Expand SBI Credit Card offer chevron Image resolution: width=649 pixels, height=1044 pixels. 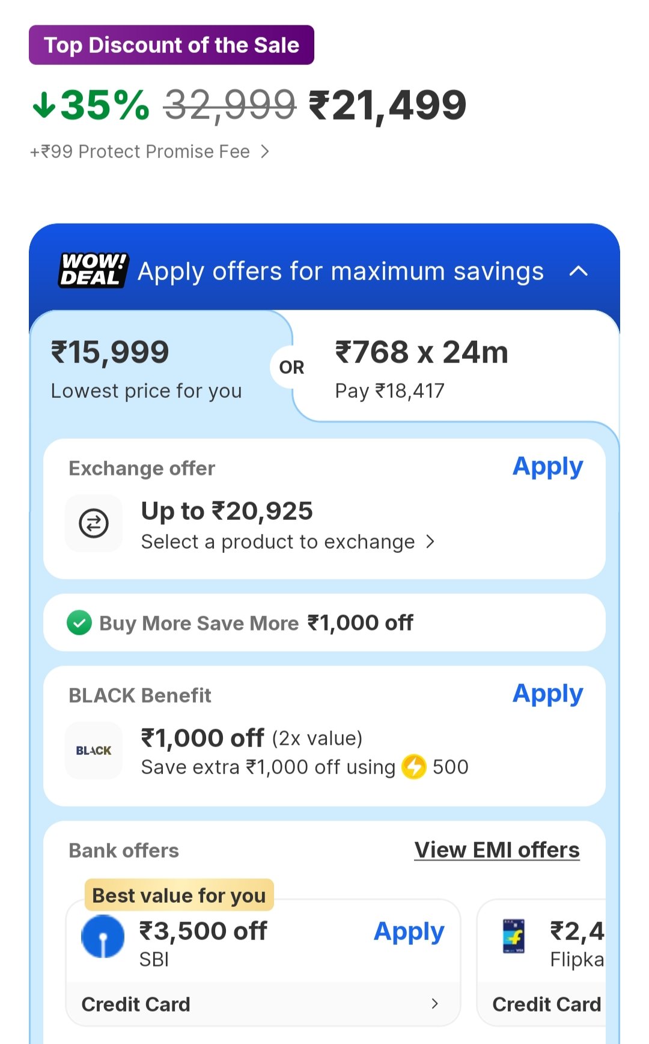[434, 1003]
